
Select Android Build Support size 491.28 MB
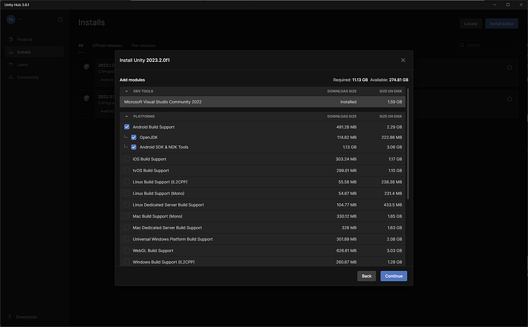(346, 127)
